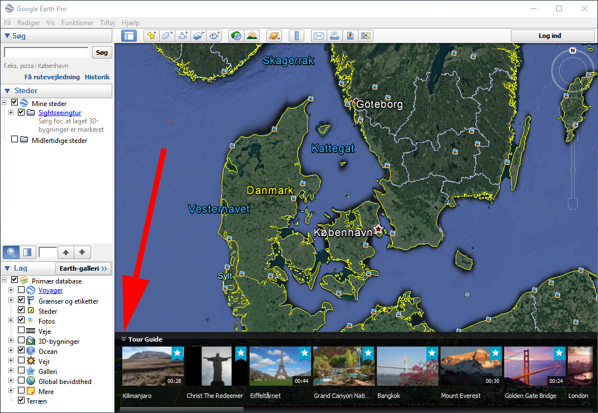Check the 3D-bygninger layer box
Screen dimensions: 598x413
(x=21, y=340)
